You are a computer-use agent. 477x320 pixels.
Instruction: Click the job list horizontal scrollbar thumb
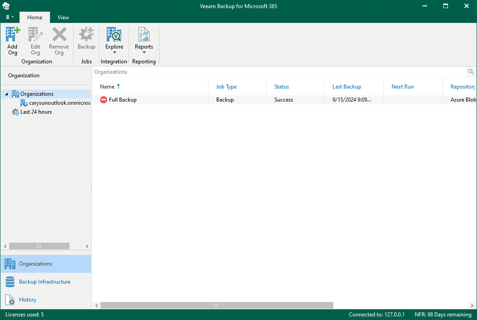(216, 305)
